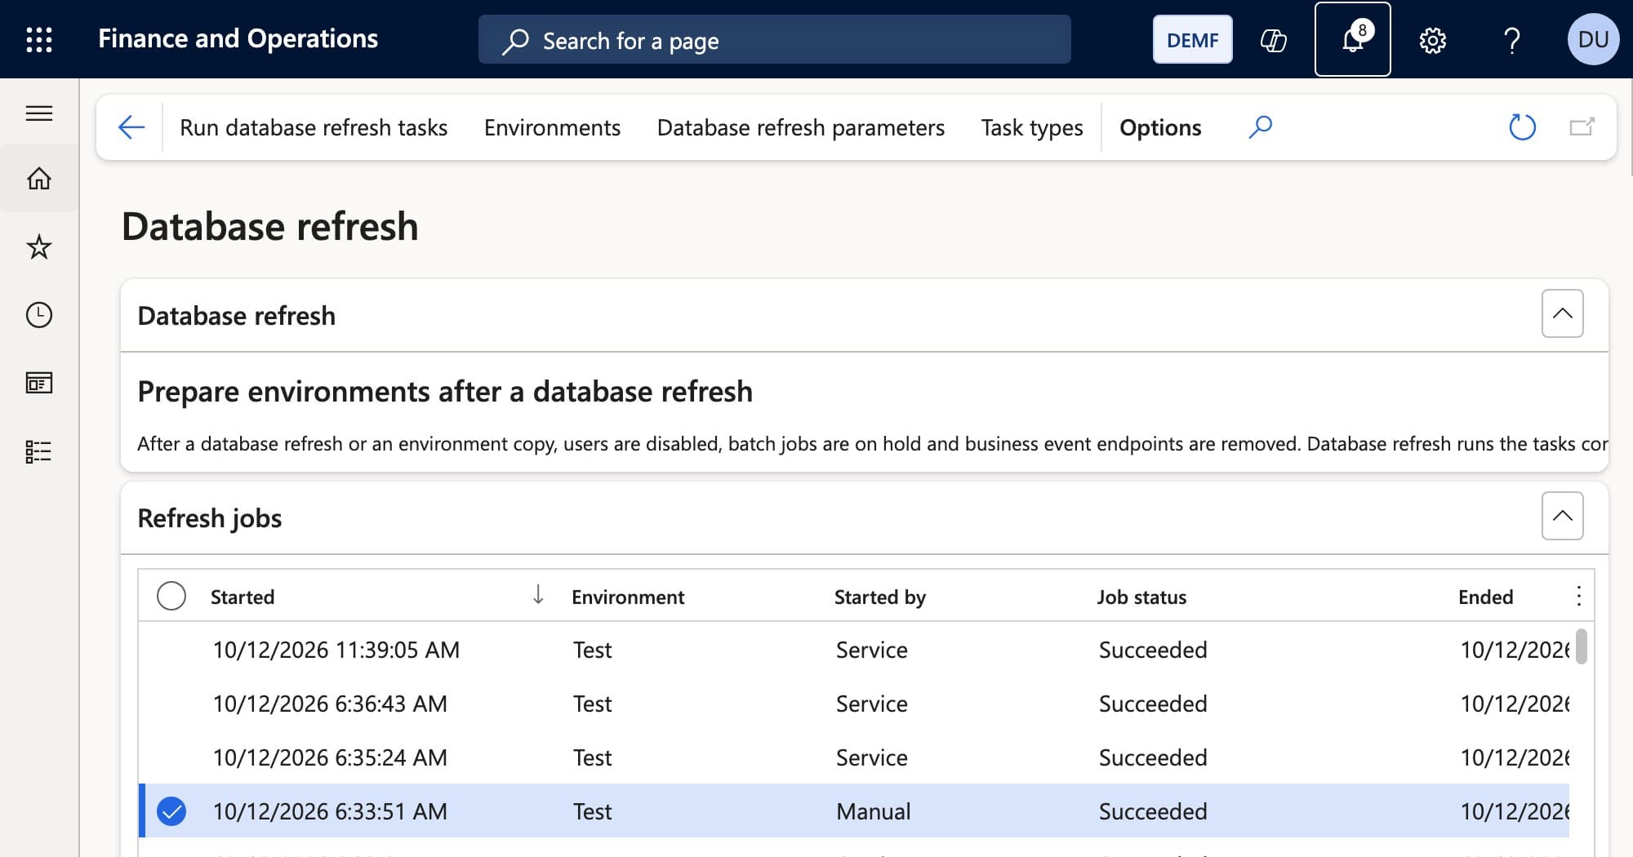Open Recent clock icon in sidebar
Screen dimensions: 1633x857
click(39, 315)
